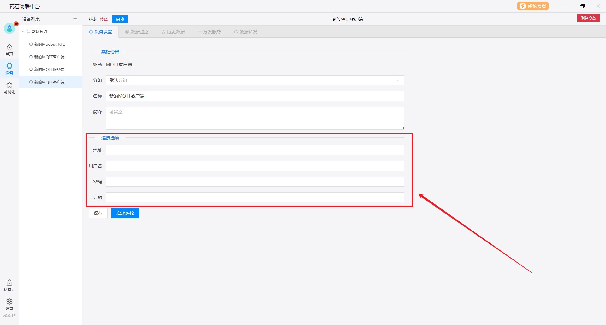Open 可视化 visualization star icon

click(9, 88)
